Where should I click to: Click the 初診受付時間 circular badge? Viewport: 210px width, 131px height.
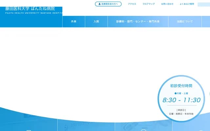click(x=181, y=99)
